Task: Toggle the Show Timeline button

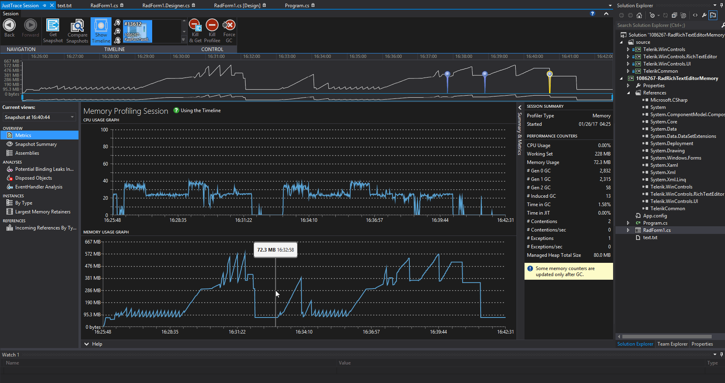Action: (101, 31)
